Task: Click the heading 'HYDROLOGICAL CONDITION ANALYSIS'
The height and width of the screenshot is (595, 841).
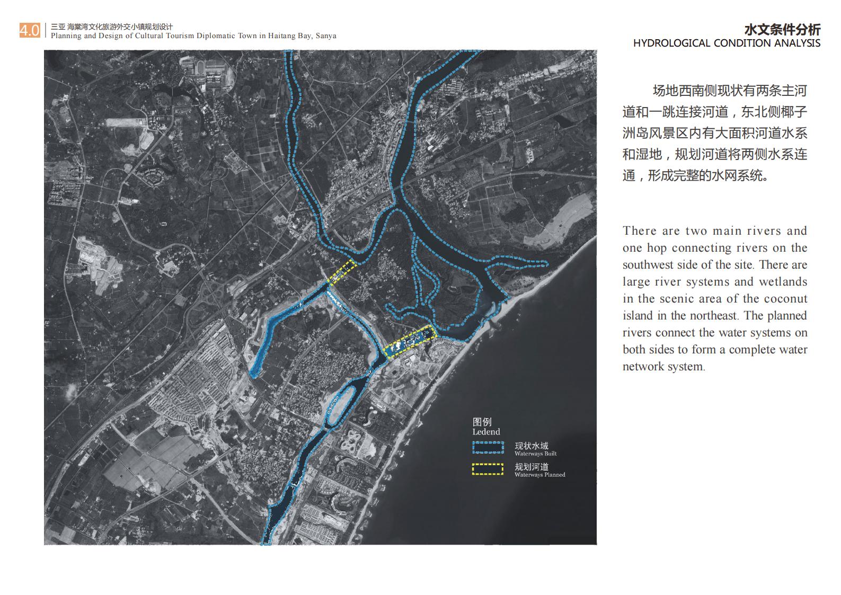Action: pos(727,43)
